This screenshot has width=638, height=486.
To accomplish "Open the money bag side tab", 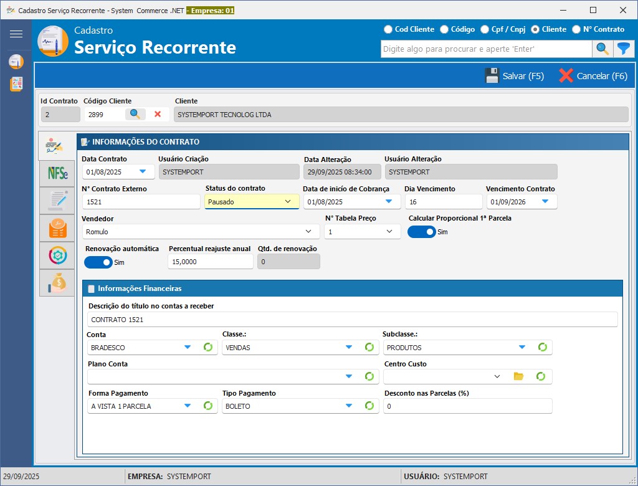I will coord(57,282).
